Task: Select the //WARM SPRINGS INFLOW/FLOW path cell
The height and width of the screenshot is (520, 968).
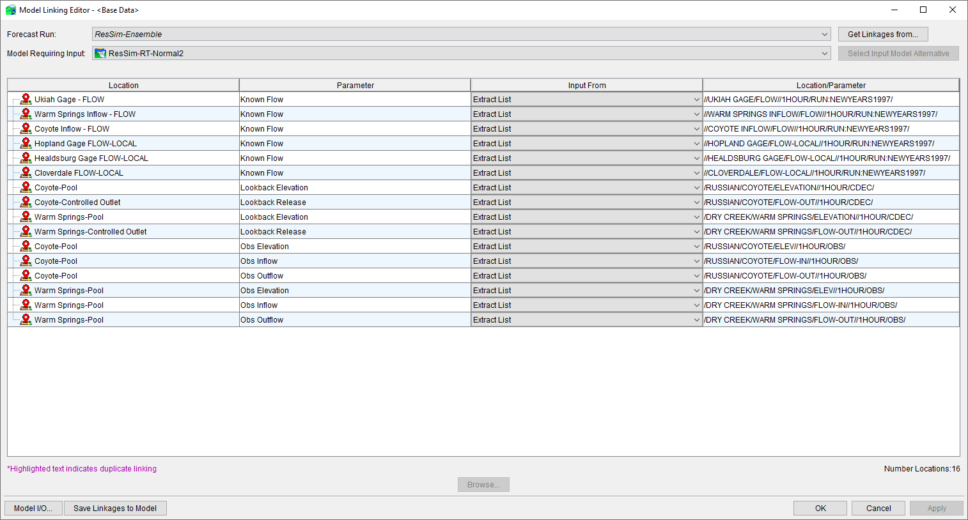Action: (831, 114)
